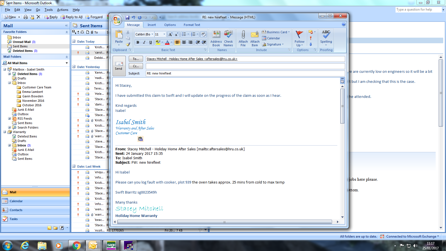The height and width of the screenshot is (251, 446).
Task: Insert Calendar from Include group
Action: (x=271, y=38)
